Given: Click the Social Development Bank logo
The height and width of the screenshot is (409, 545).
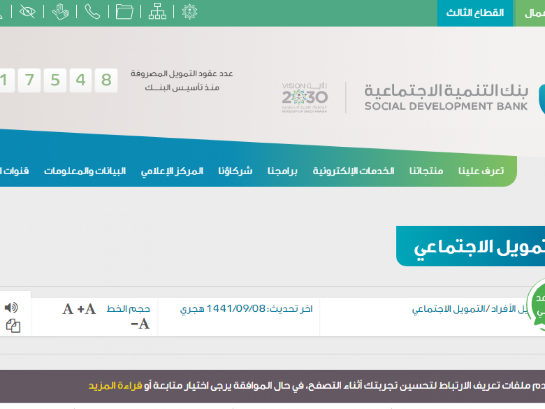Looking at the screenshot, I should click(x=446, y=97).
